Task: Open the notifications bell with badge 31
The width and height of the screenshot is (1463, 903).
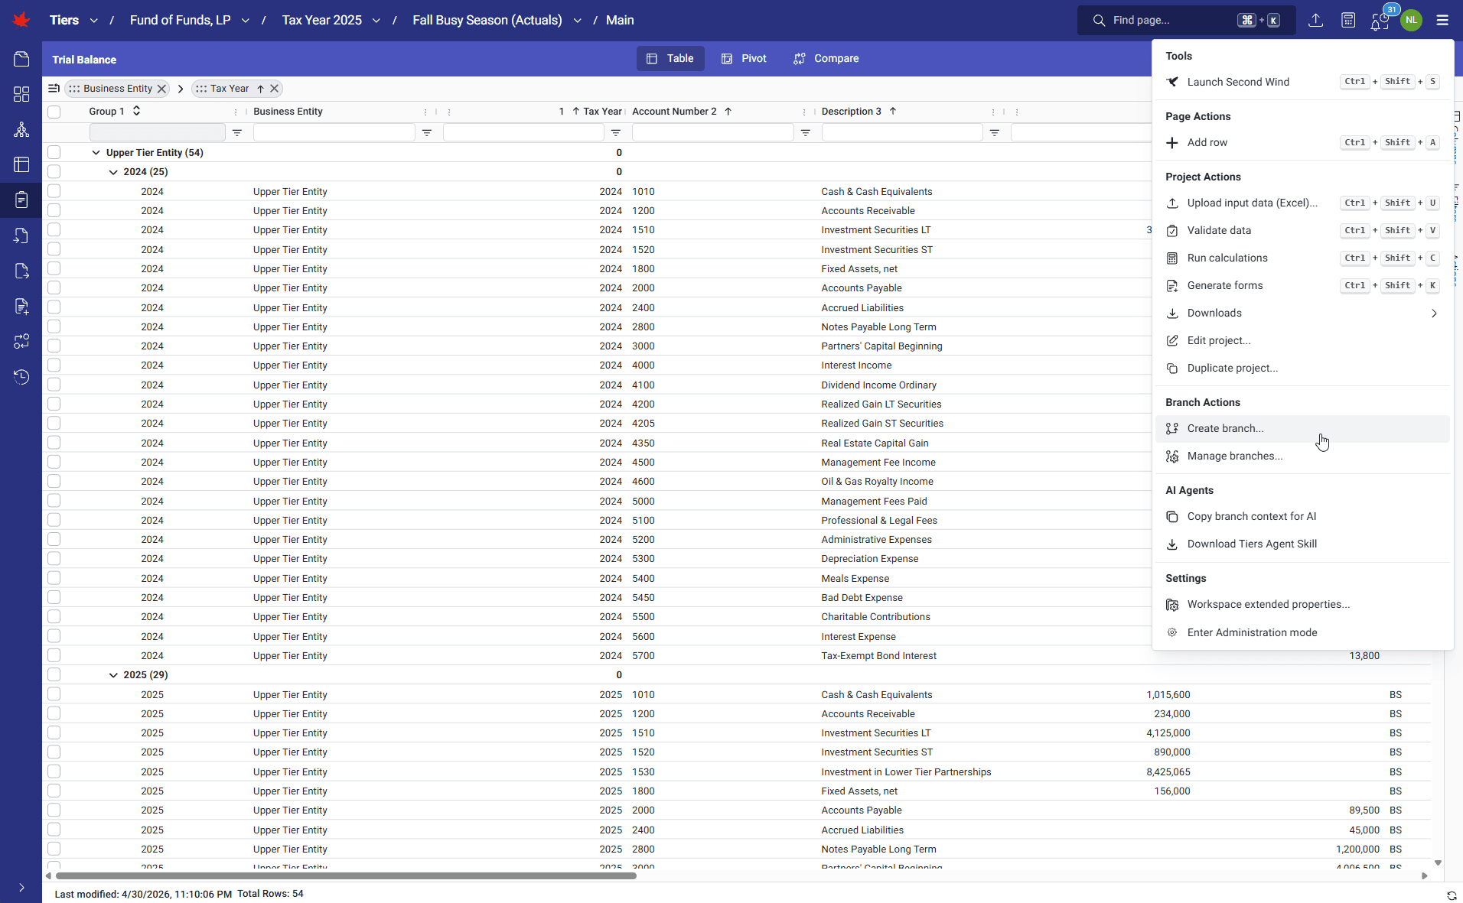Action: [x=1380, y=21]
